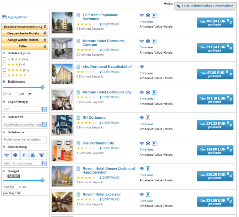Toggle parking amenity filter under Ausstattung
This screenshot has height=217, width=239.
click(24, 155)
